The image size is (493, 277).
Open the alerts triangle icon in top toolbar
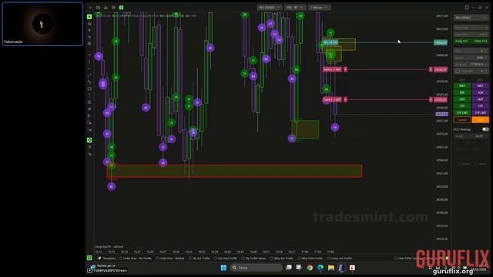coord(106,8)
